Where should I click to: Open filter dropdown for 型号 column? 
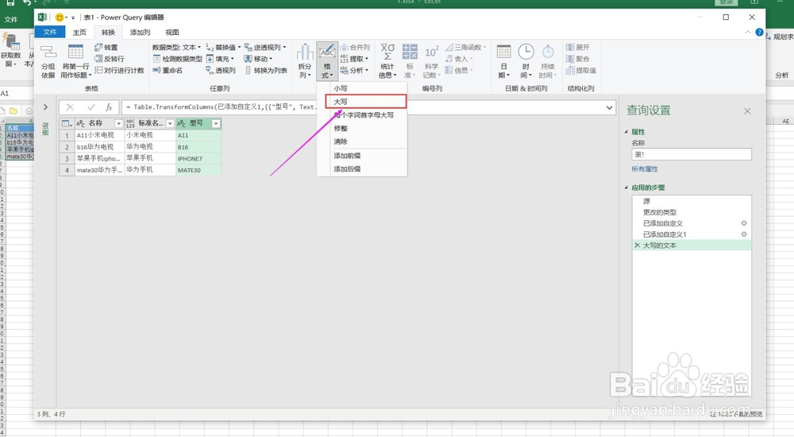click(216, 124)
